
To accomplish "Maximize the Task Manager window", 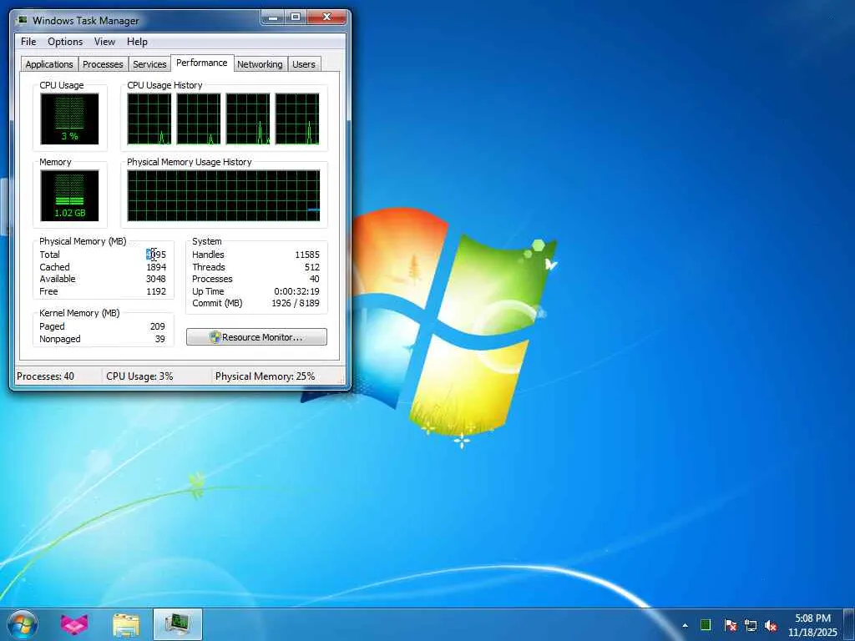I will [x=296, y=18].
